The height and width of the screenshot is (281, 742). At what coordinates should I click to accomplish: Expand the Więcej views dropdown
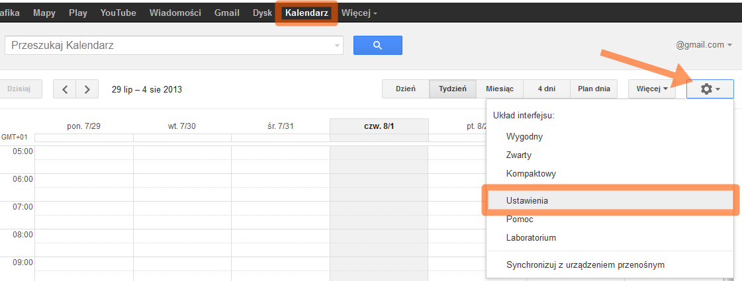click(651, 89)
